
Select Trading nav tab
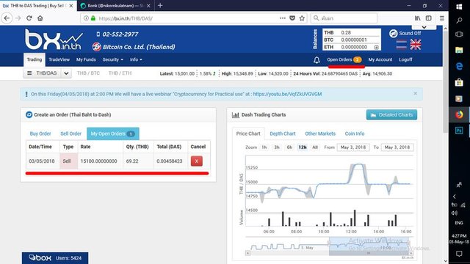click(x=35, y=59)
